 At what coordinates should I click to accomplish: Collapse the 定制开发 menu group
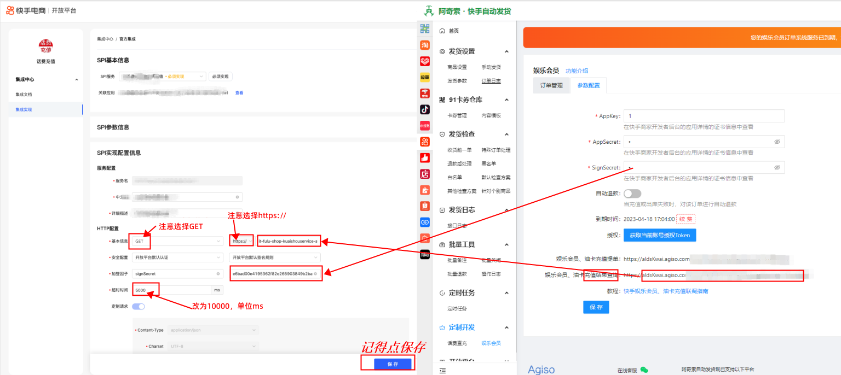tap(506, 327)
